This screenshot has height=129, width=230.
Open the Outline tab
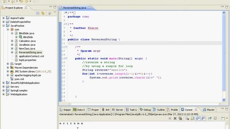coord(159,110)
